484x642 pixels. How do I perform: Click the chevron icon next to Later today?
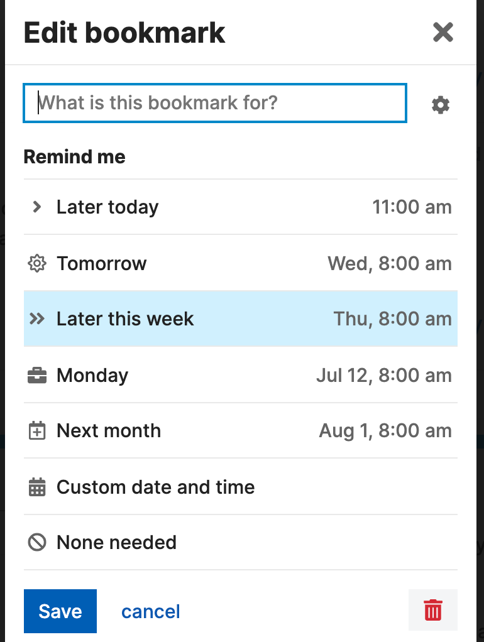[x=37, y=207]
